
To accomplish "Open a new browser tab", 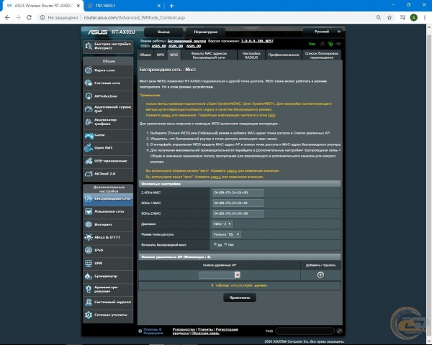I will point(171,6).
